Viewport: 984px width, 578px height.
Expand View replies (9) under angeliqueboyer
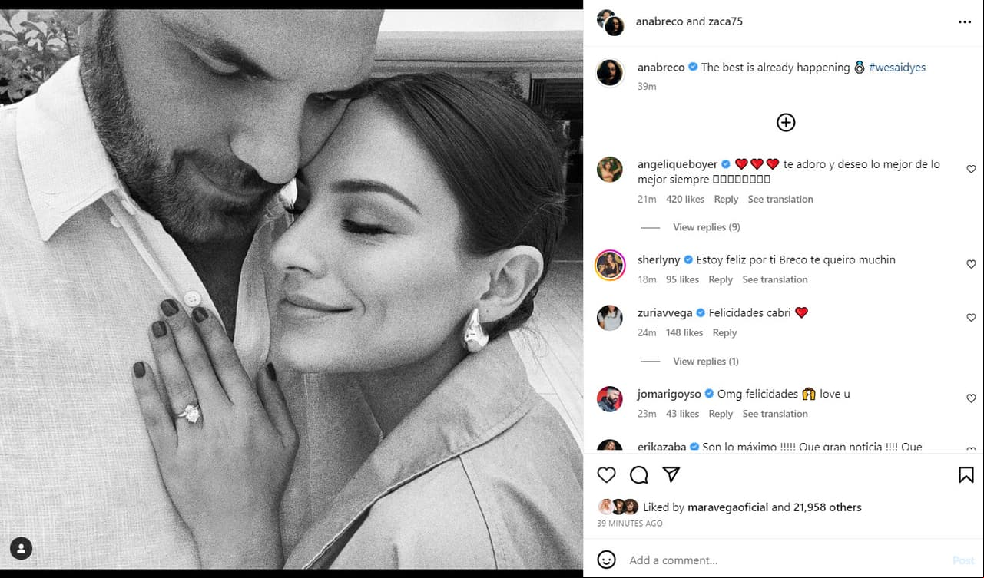[x=706, y=227]
